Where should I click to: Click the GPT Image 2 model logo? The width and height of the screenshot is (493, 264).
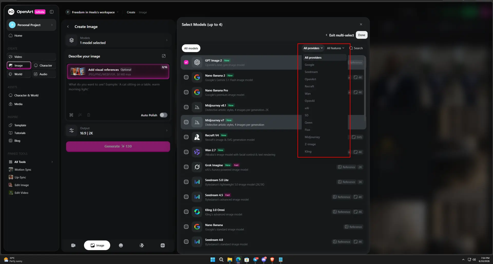coord(197,62)
